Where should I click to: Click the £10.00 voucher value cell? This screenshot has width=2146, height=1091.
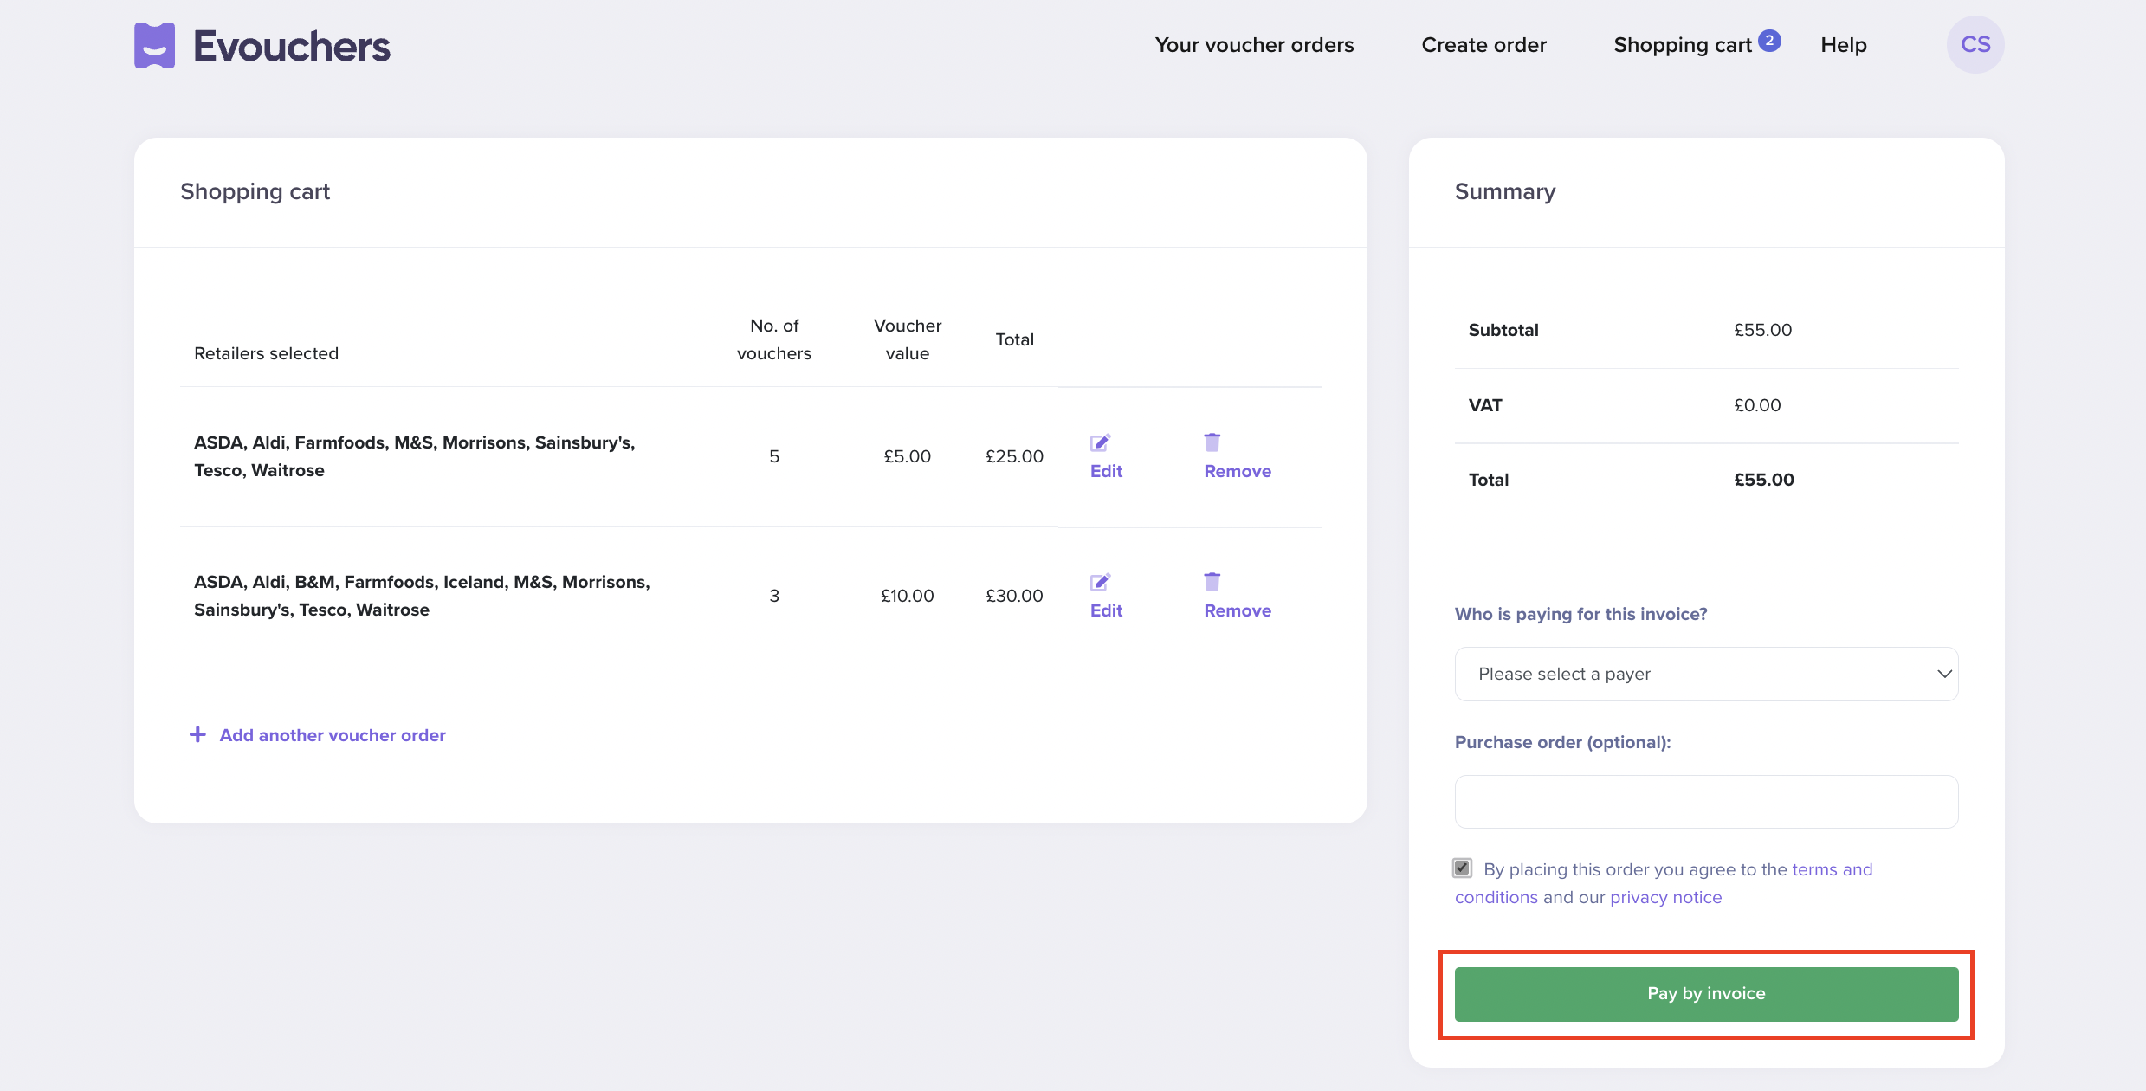coord(907,596)
